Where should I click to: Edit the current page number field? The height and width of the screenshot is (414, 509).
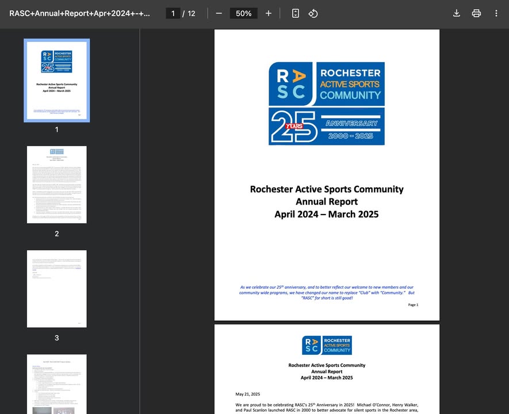click(x=173, y=13)
